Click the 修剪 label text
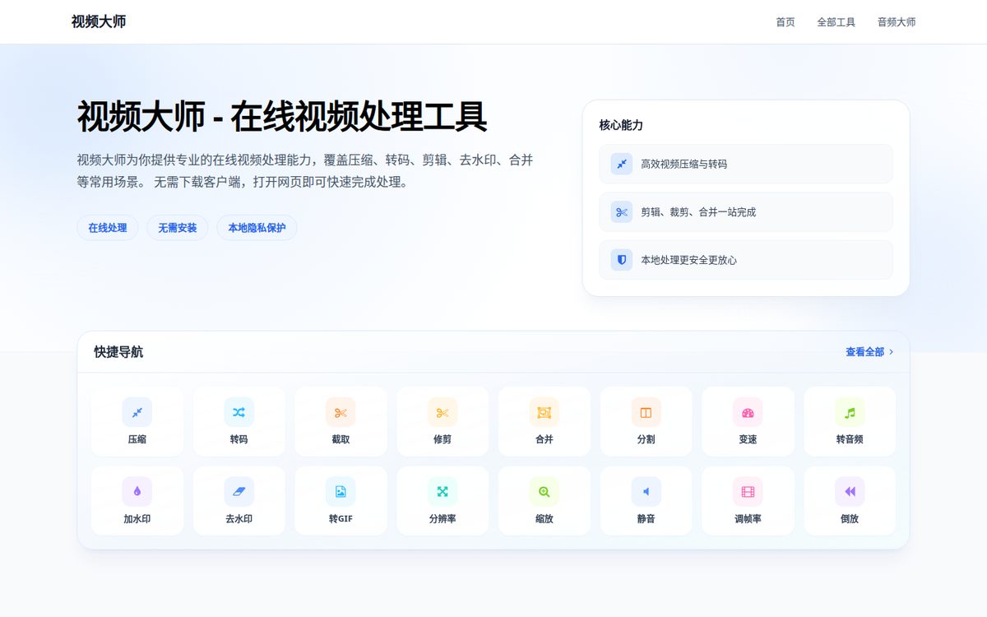The width and height of the screenshot is (987, 617). point(443,439)
